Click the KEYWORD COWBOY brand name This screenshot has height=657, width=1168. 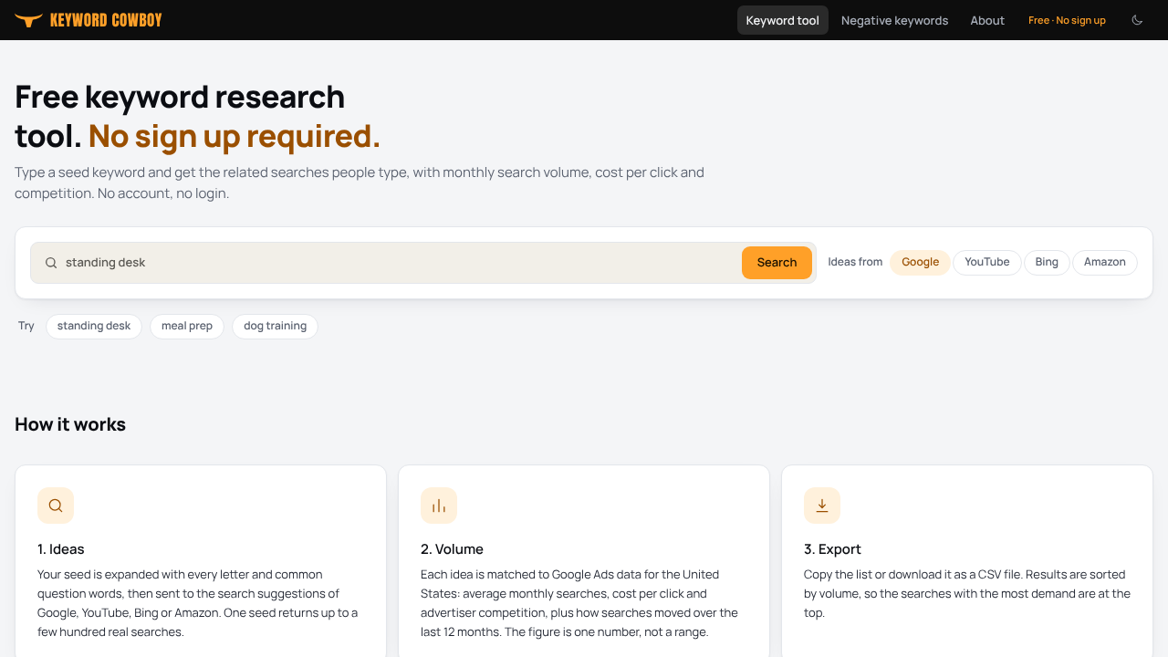click(x=106, y=20)
